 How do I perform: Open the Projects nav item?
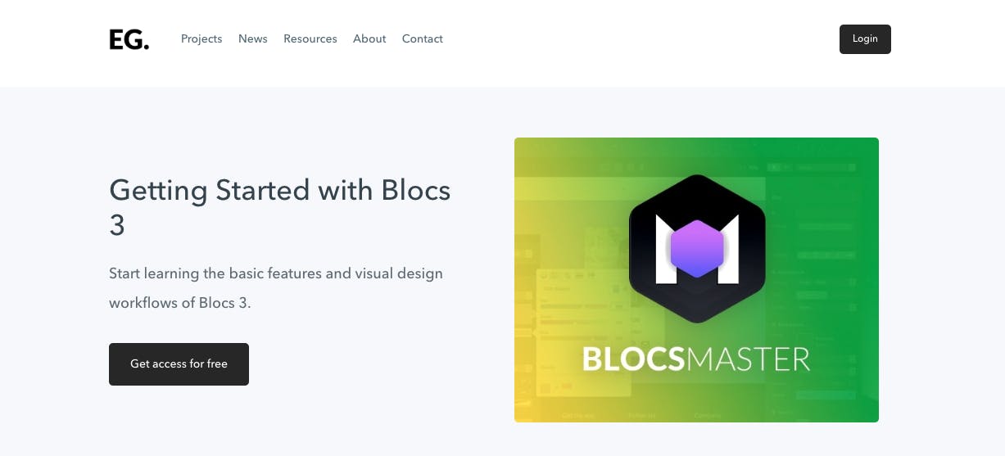point(201,38)
